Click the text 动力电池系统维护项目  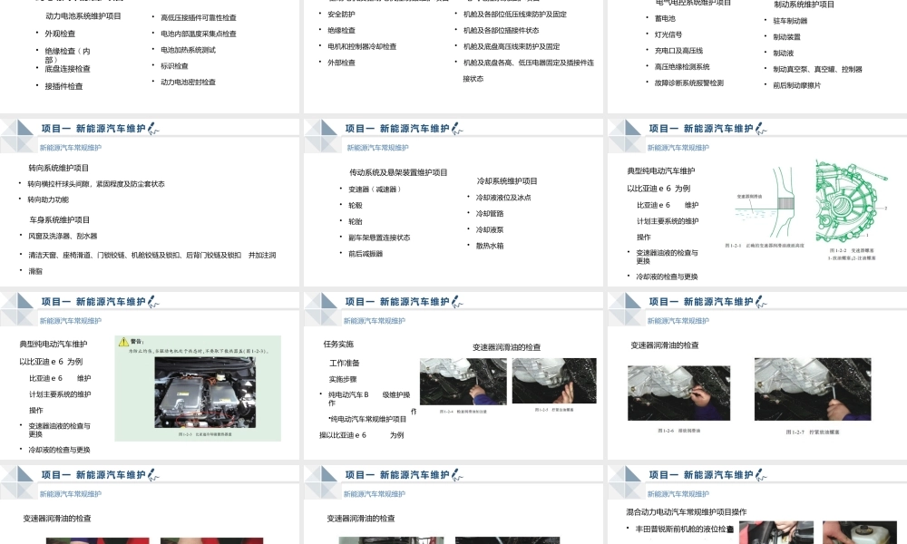tap(83, 16)
